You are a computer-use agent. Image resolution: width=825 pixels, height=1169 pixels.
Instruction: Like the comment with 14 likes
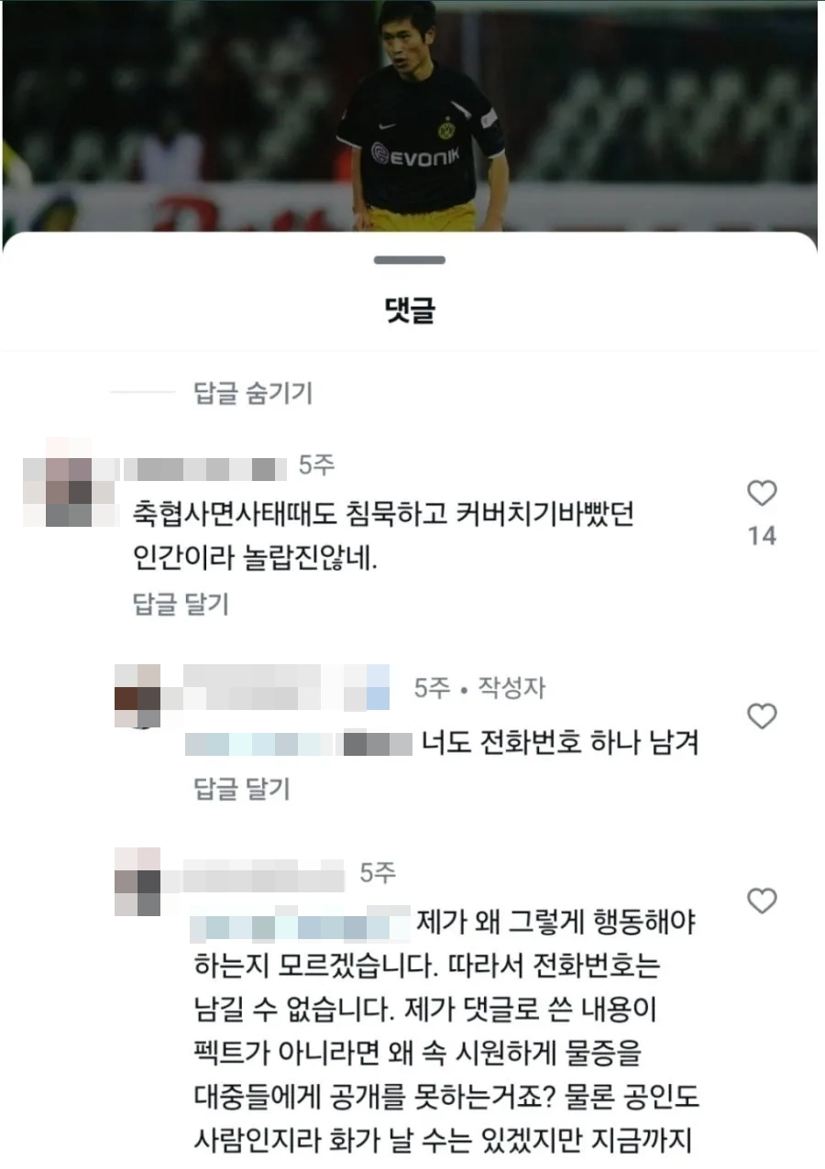tap(762, 495)
